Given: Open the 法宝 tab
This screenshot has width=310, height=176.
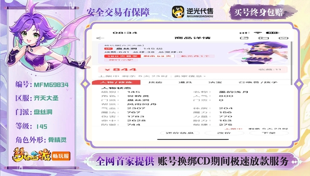Looking at the screenshot, I should (x=215, y=82).
